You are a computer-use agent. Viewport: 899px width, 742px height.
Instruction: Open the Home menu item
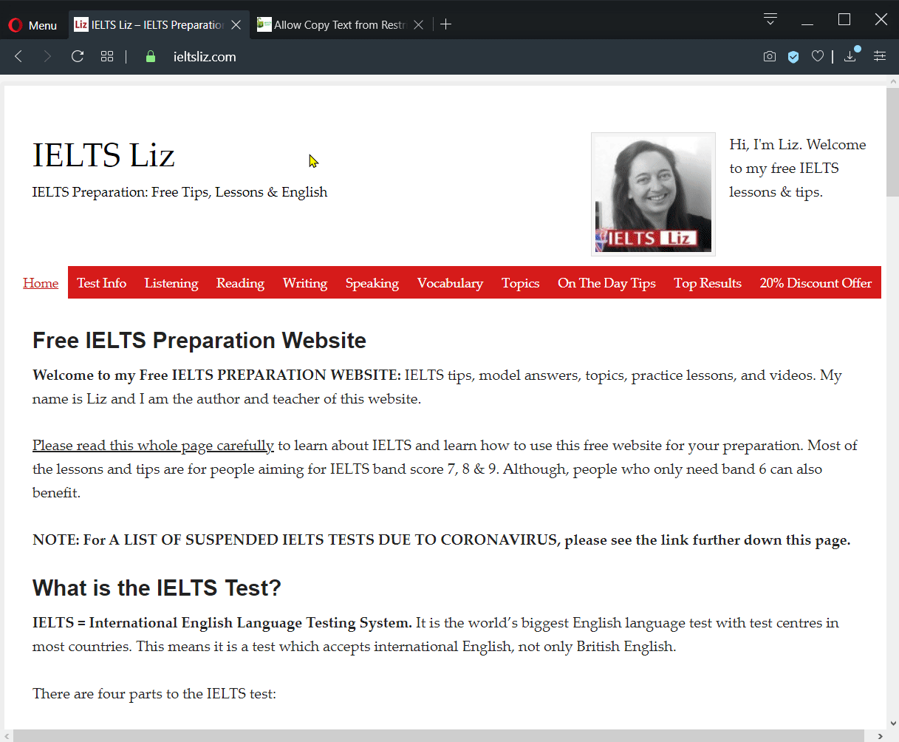pos(41,283)
